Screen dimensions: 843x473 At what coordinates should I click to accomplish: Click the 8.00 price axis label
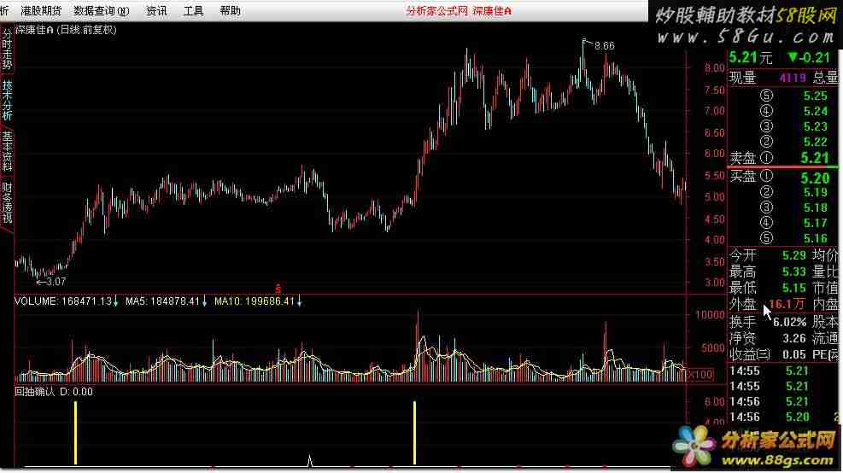point(715,68)
